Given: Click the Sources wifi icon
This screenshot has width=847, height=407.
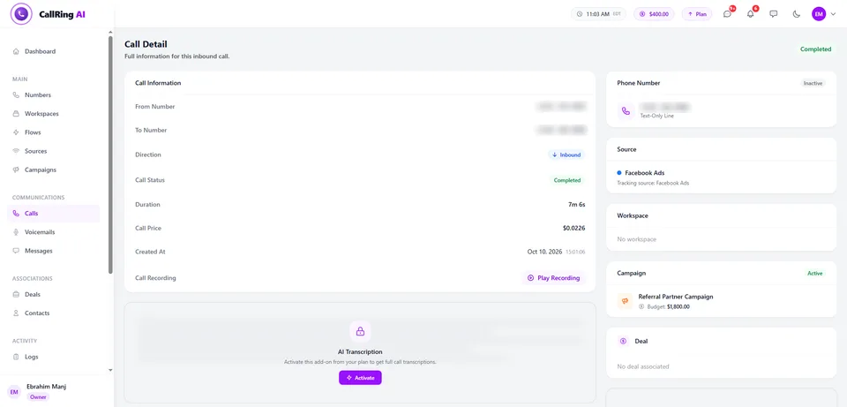Looking at the screenshot, I should [16, 151].
